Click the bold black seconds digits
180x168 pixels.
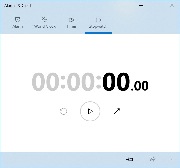[x=116, y=81]
